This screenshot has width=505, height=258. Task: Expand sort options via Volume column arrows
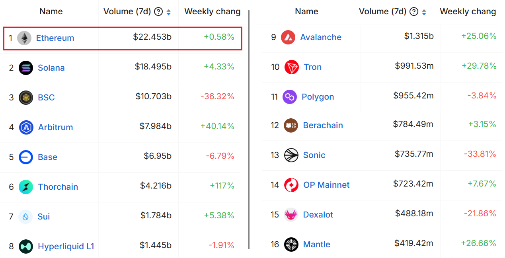tap(168, 12)
